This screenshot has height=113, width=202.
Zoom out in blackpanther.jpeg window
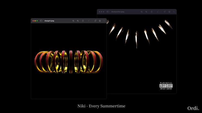tap(142, 12)
